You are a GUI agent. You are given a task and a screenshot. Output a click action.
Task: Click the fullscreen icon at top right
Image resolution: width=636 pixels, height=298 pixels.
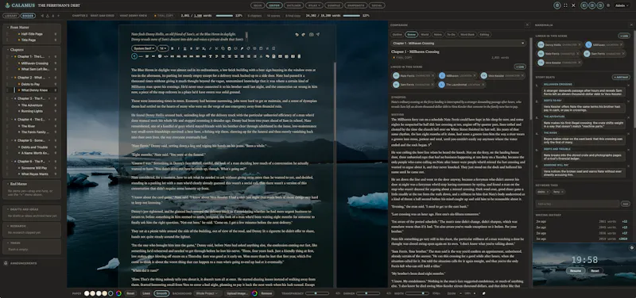tap(565, 6)
